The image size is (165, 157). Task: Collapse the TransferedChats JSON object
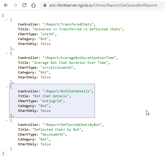[7, 20]
